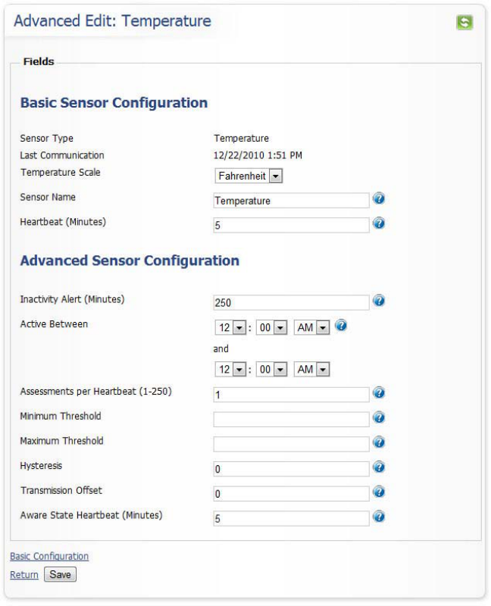Click Transmission Offset help icon
Screen dimensions: 491x606
click(379, 492)
